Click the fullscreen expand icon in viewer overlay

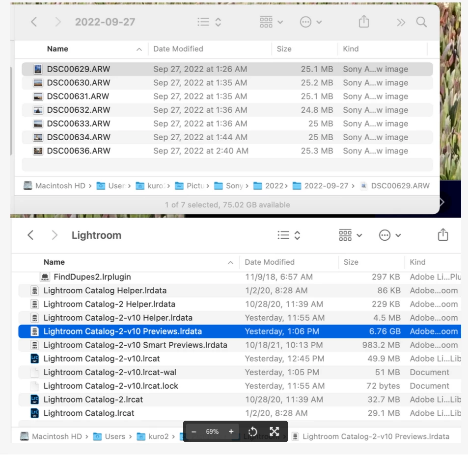click(x=274, y=431)
